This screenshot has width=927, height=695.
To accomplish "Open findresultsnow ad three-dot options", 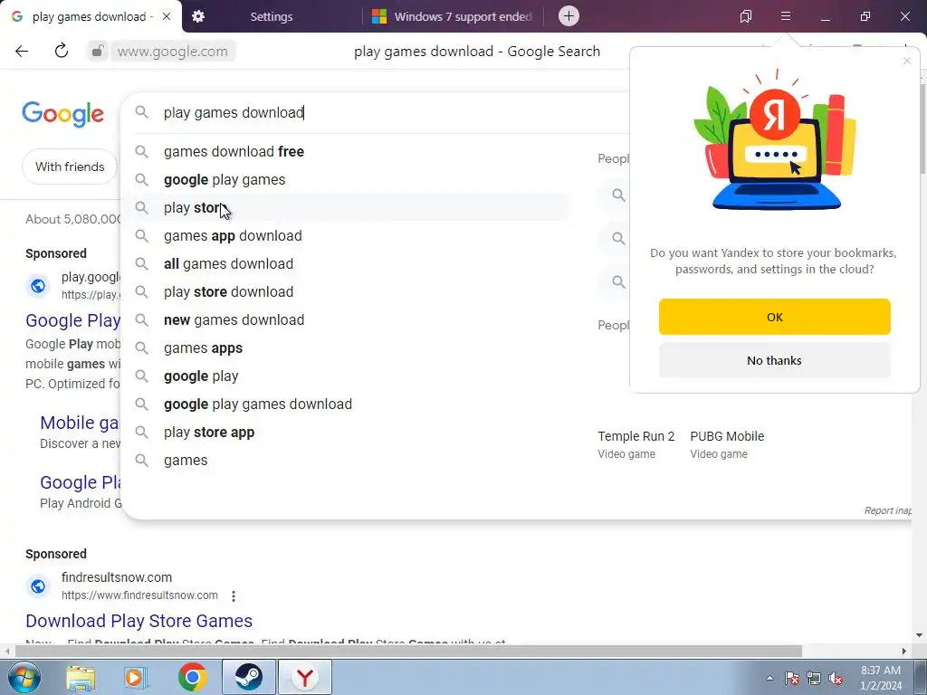I will [x=234, y=596].
